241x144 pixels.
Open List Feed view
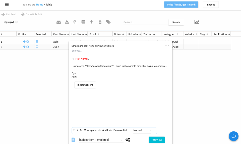coord(9,14)
